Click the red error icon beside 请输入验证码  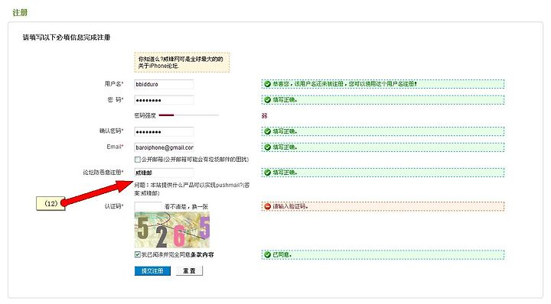pyautogui.click(x=267, y=206)
